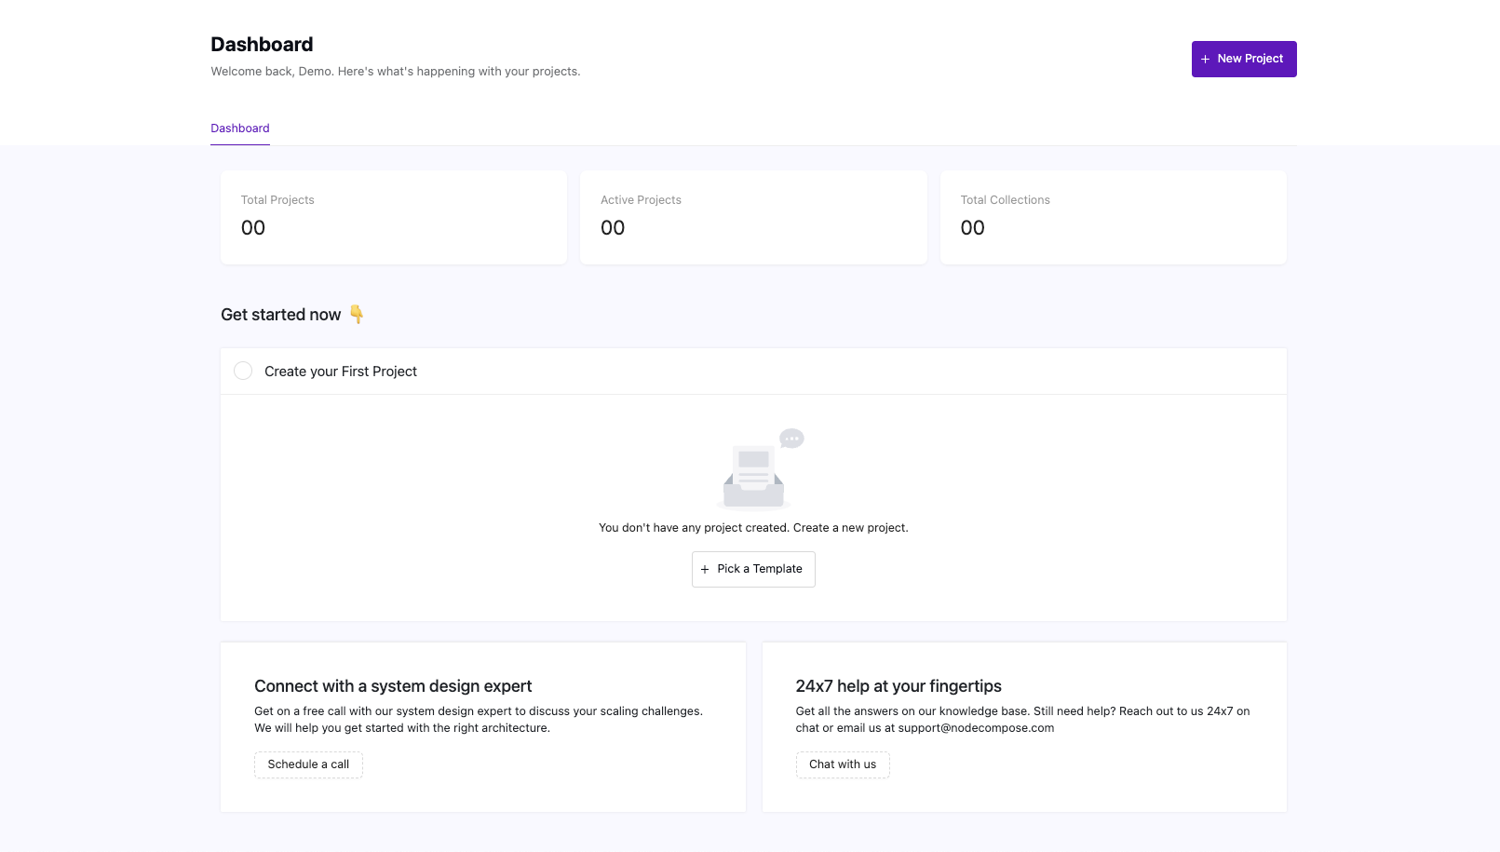
Task: Click the Get started now heading
Action: point(281,315)
